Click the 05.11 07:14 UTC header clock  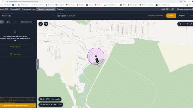coord(168,9)
